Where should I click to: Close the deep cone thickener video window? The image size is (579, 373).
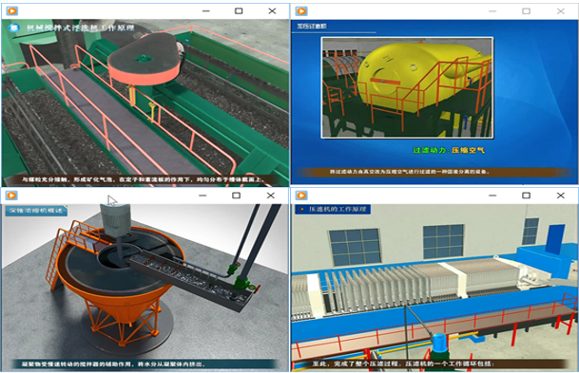point(271,196)
